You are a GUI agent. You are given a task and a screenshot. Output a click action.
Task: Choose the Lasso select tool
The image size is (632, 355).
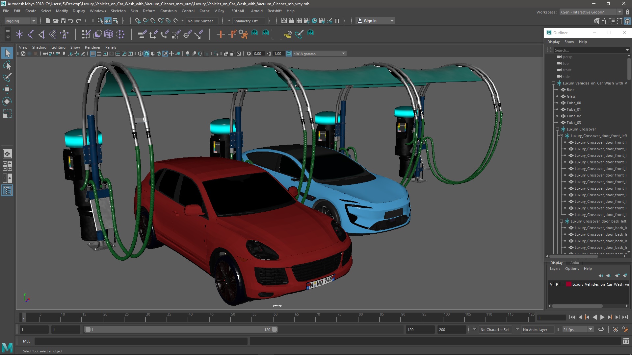pyautogui.click(x=7, y=65)
